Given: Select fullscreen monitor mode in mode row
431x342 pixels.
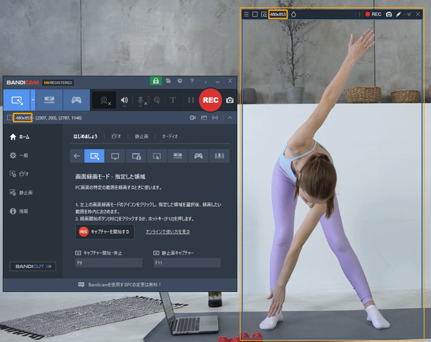Looking at the screenshot, I should tap(115, 156).
